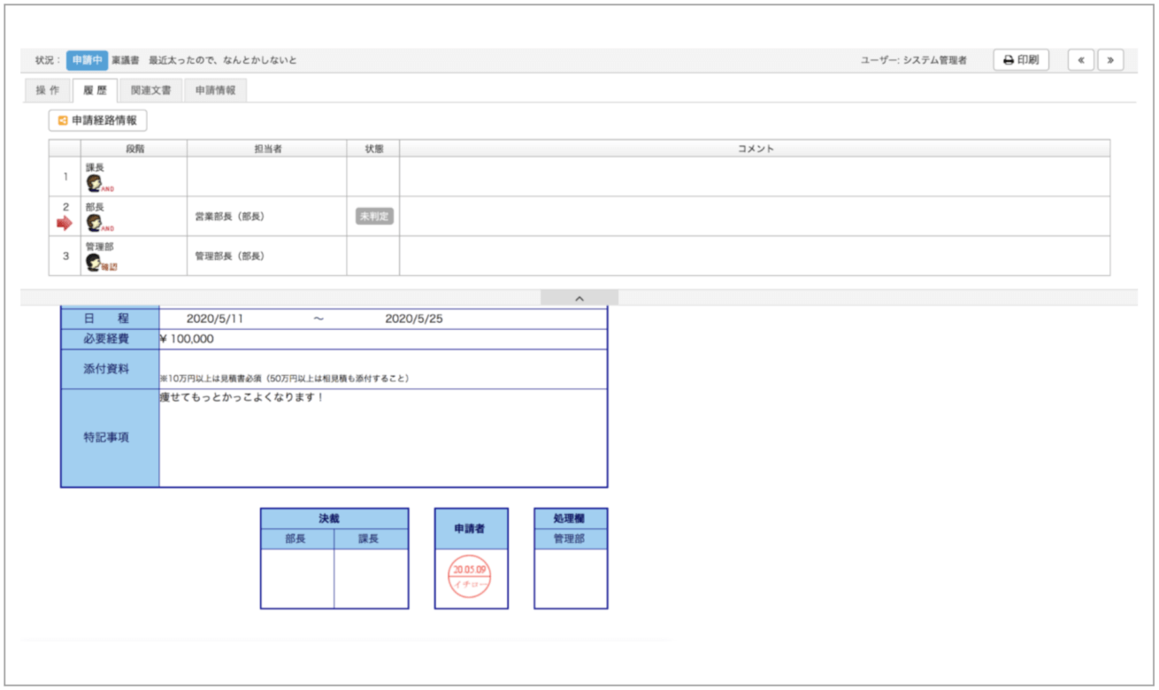
Task: Click the 管理部 processing stamp box
Action: 570,579
